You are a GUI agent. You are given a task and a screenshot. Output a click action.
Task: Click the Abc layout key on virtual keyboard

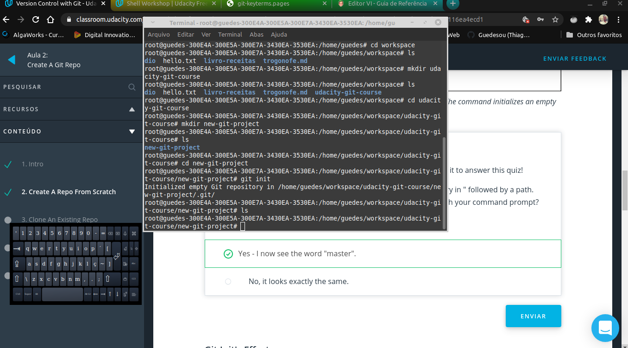(134, 264)
